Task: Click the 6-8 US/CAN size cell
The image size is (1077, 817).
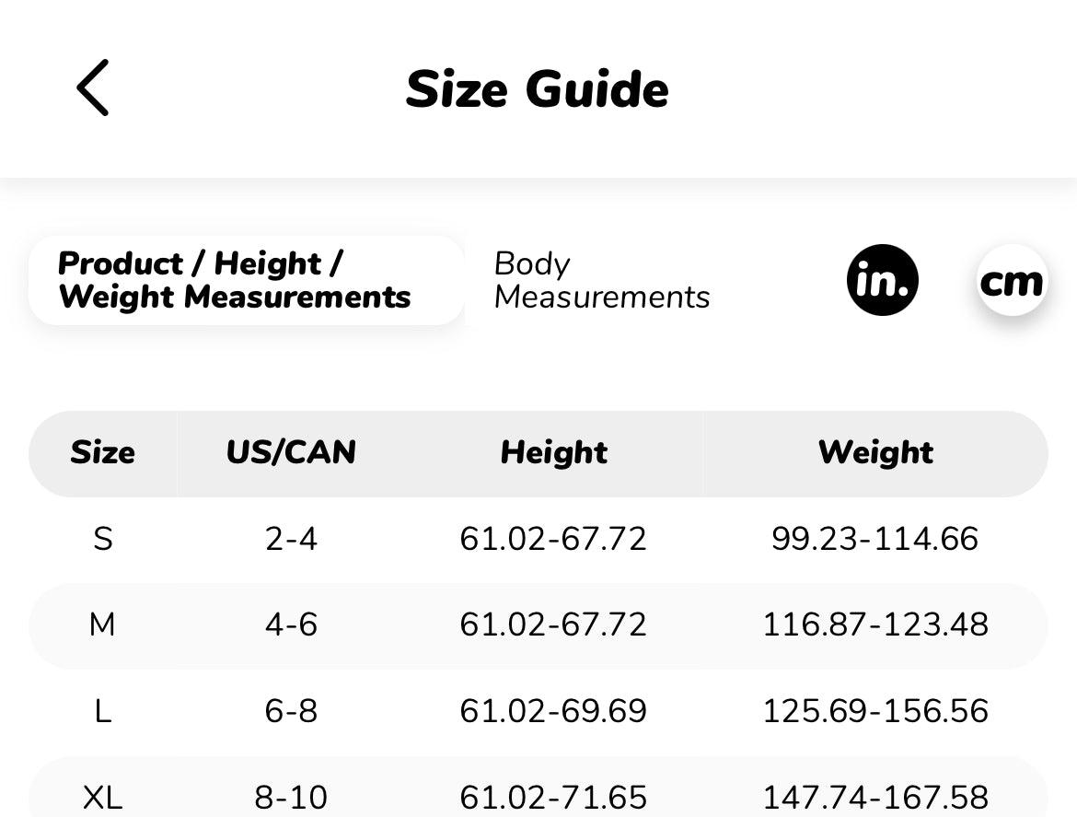Action: 291,711
